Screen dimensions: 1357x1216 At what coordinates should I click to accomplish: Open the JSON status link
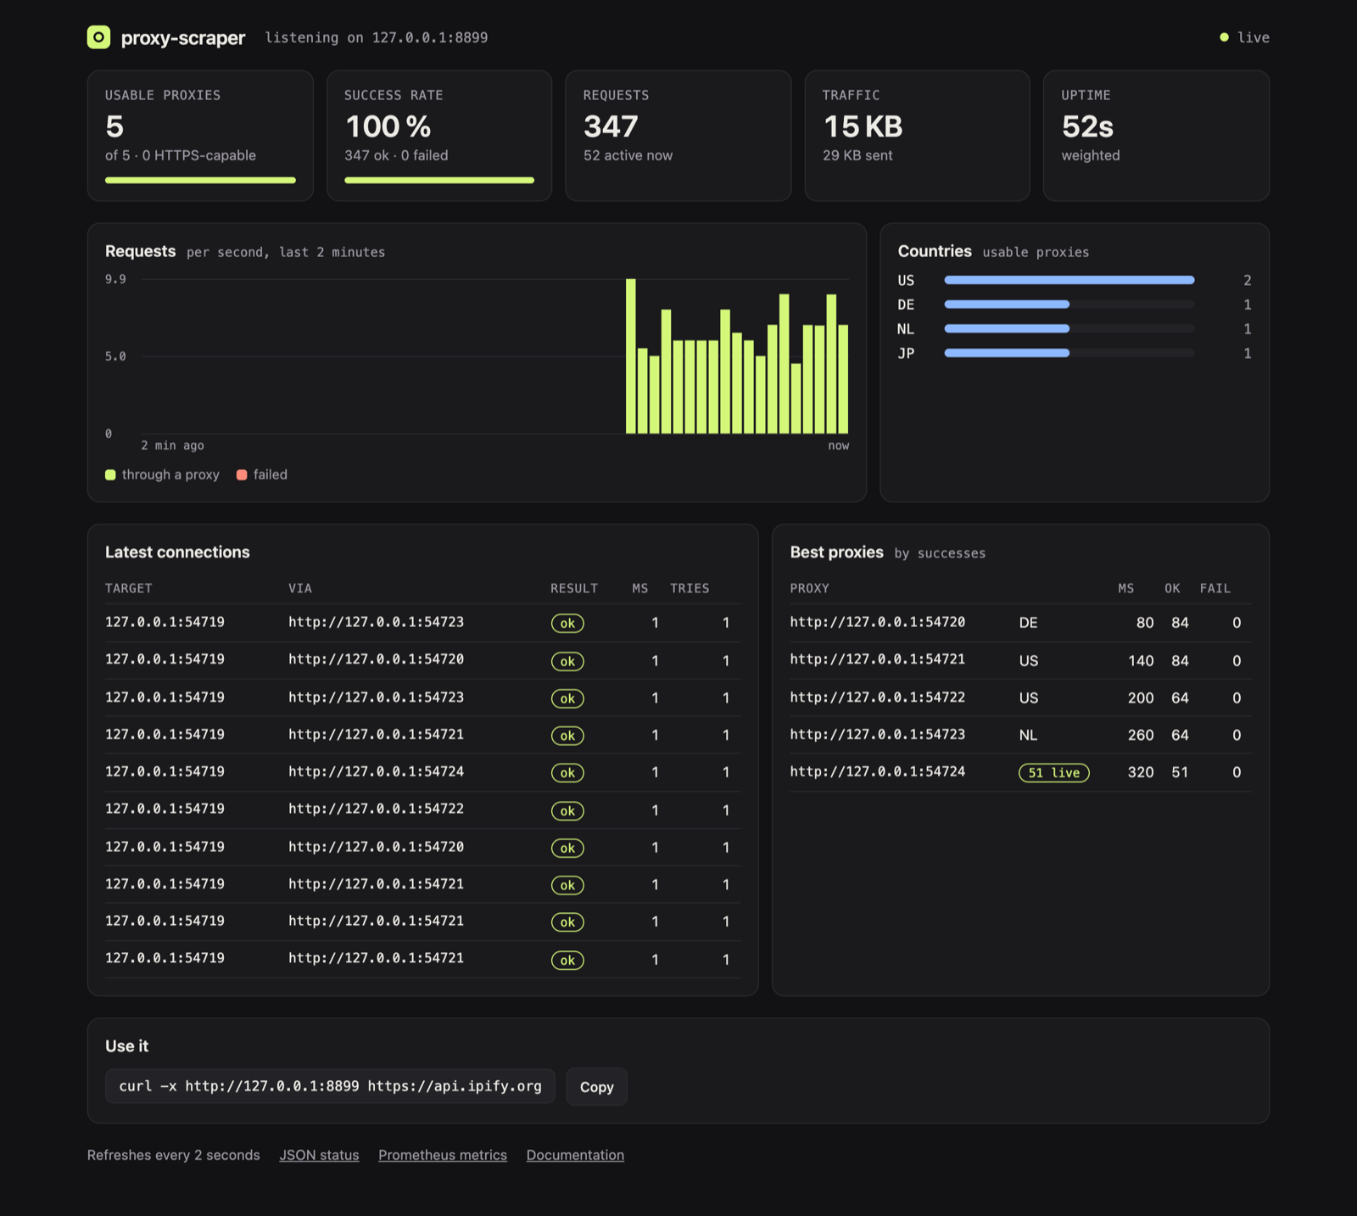[x=319, y=1155]
